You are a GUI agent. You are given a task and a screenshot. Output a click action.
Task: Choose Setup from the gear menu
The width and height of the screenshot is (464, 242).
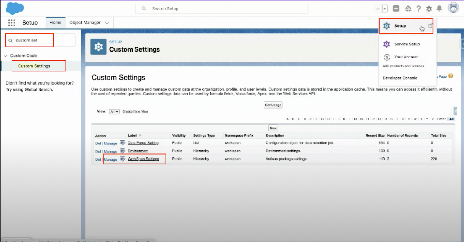pos(400,26)
